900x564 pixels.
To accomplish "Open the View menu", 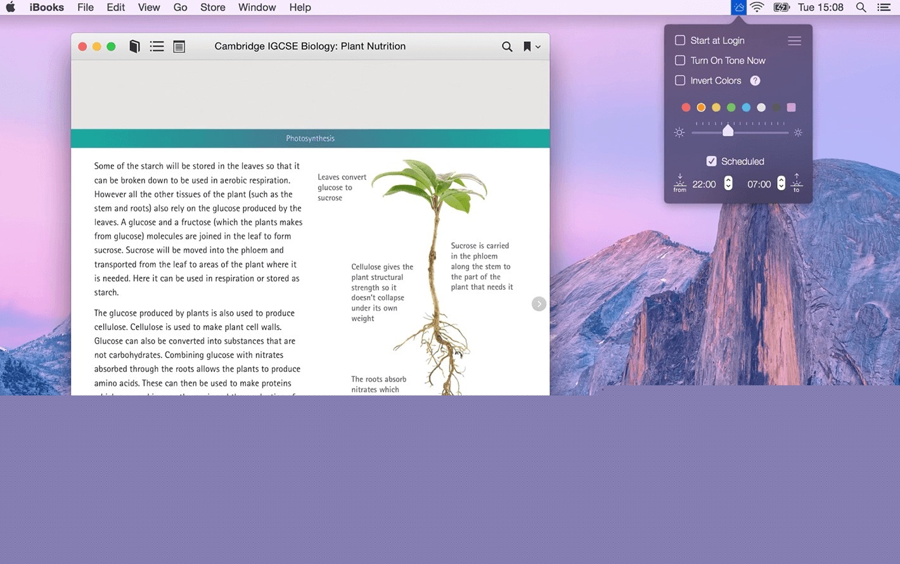I will (x=149, y=8).
